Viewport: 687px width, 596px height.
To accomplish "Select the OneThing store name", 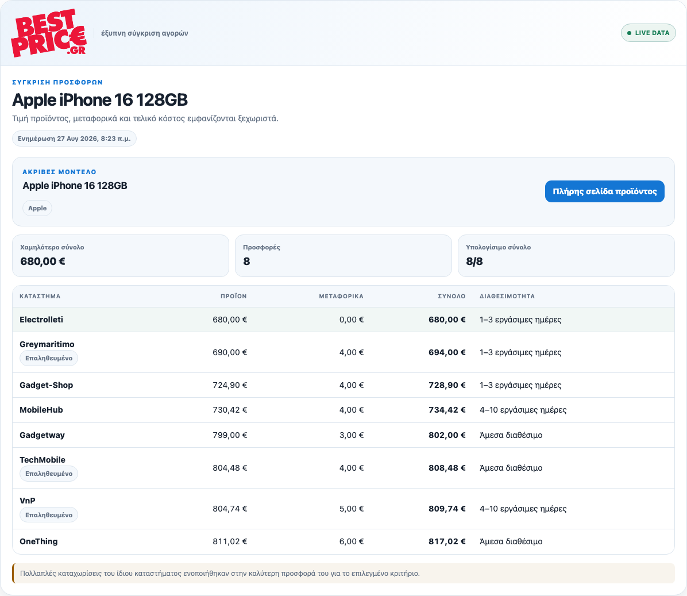I will point(38,541).
